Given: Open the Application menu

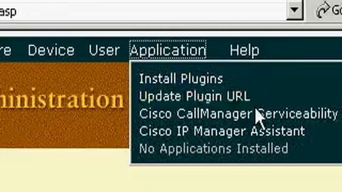Looking at the screenshot, I should tap(168, 50).
